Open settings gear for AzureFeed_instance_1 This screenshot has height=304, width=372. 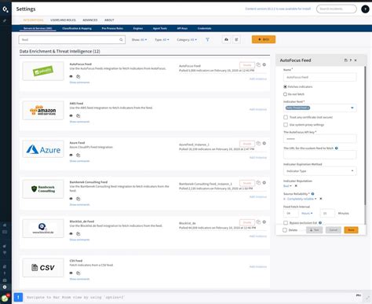coord(264,143)
